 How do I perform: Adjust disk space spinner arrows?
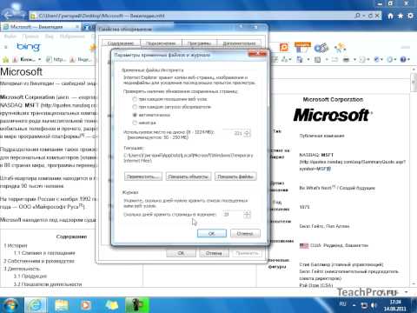(247, 133)
